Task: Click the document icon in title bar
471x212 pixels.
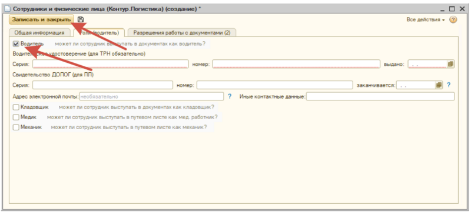Action: coord(7,9)
